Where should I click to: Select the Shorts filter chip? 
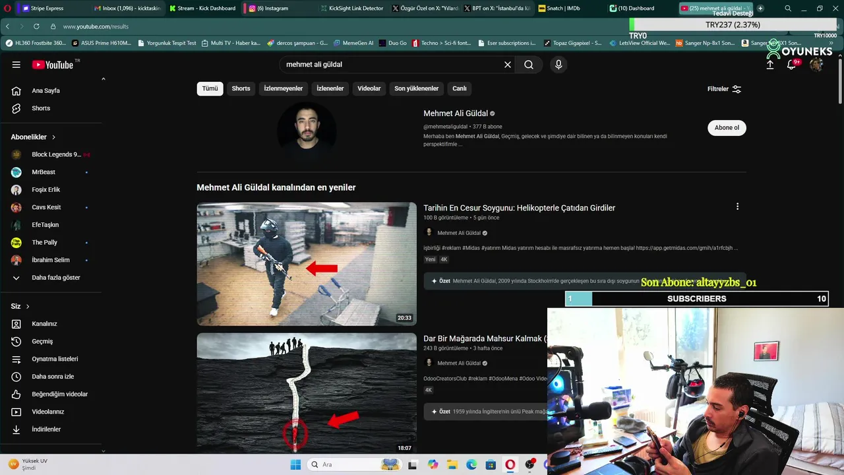pyautogui.click(x=241, y=88)
